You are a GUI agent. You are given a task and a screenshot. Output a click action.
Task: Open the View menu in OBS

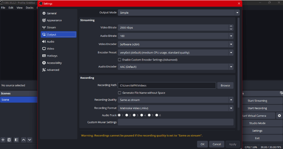[19, 8]
